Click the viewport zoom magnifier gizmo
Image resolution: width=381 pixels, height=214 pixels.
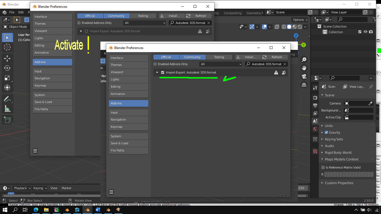coord(304,60)
